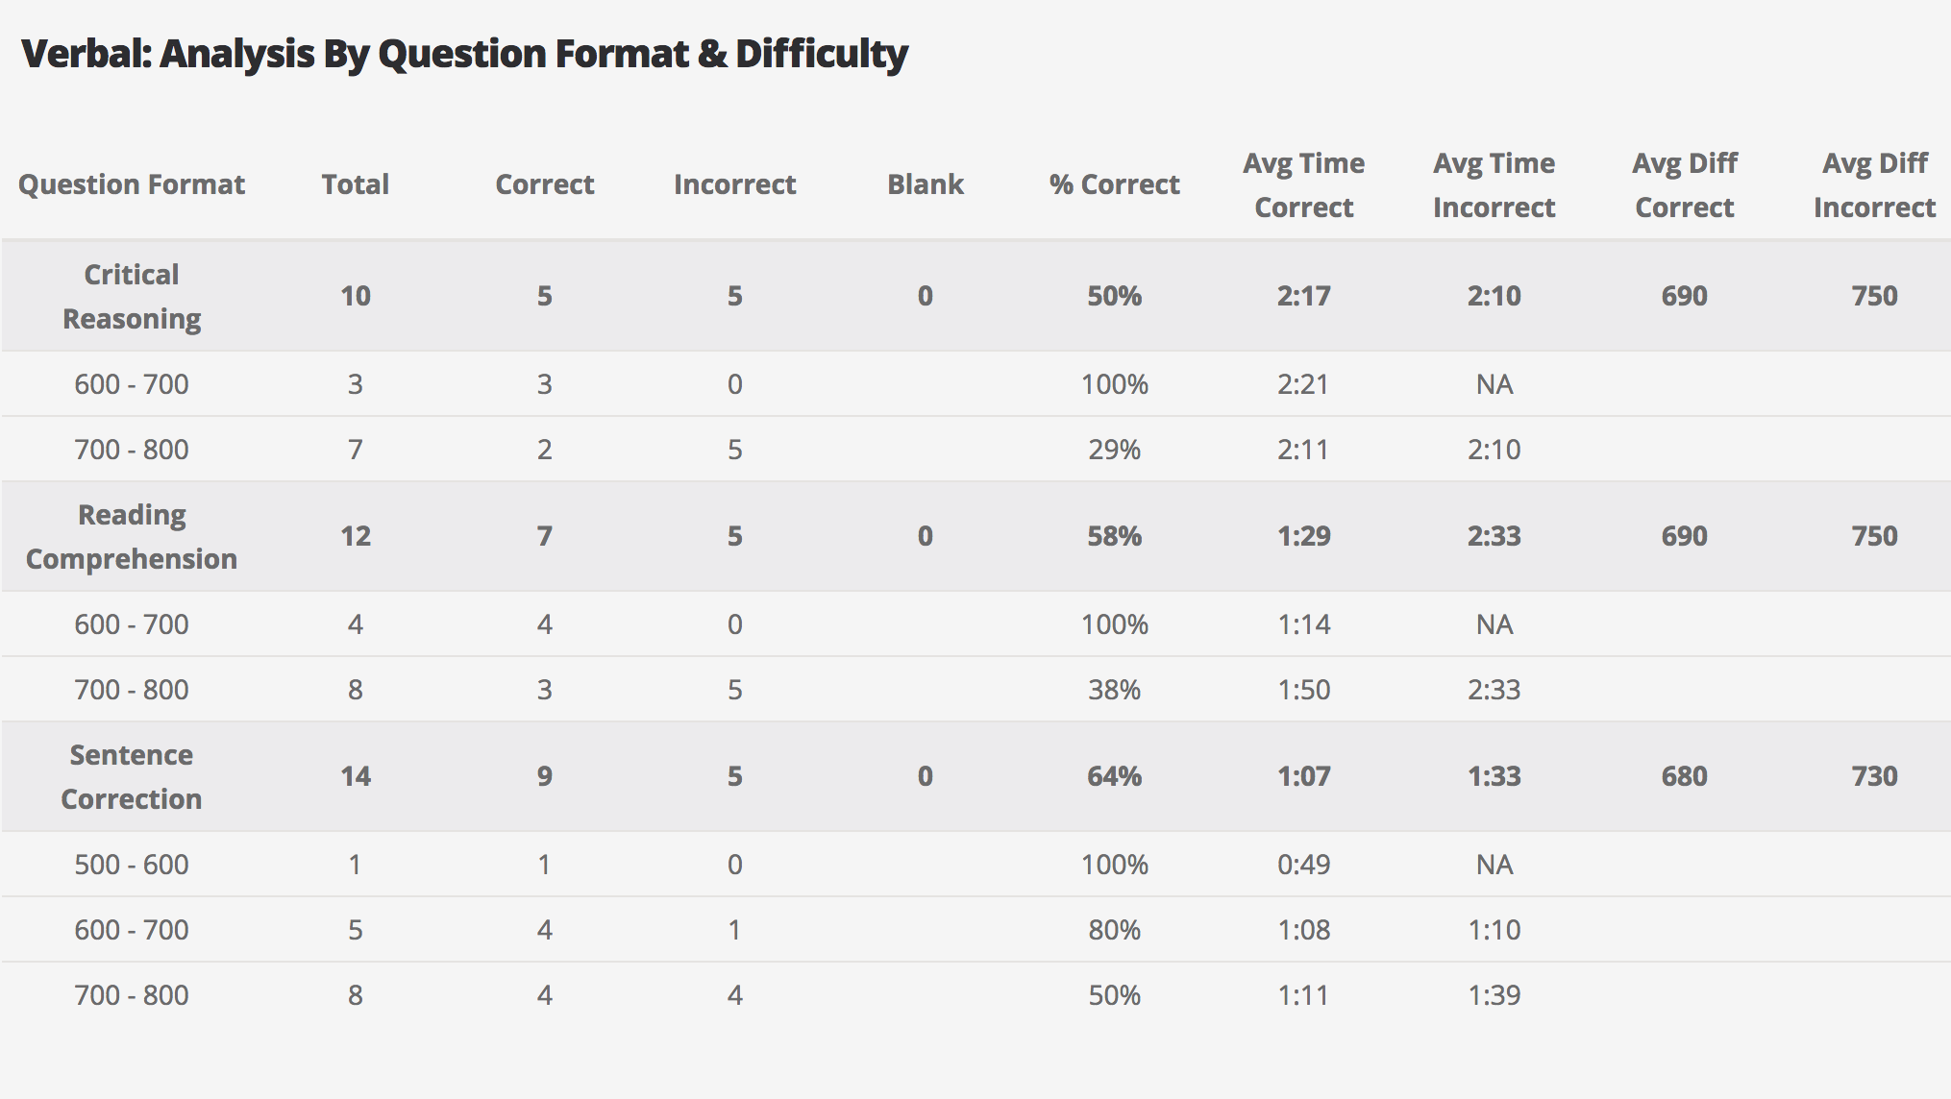Select the Avg Time Correct header

click(1303, 185)
